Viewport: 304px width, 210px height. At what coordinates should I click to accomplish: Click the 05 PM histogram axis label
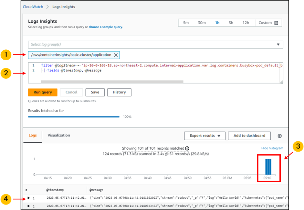point(227,178)
